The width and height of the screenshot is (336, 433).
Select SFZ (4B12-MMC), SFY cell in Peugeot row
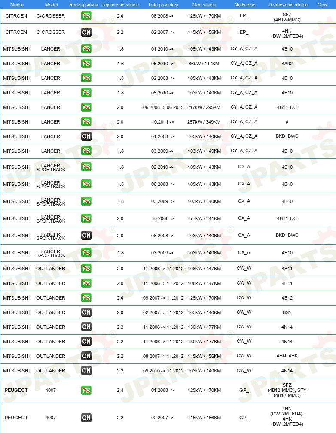coord(287,390)
